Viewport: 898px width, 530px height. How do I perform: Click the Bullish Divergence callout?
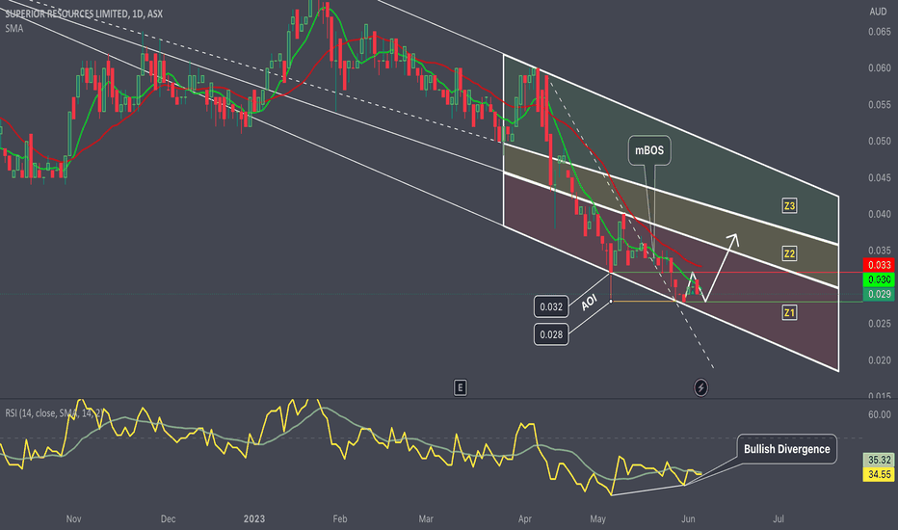(x=787, y=449)
